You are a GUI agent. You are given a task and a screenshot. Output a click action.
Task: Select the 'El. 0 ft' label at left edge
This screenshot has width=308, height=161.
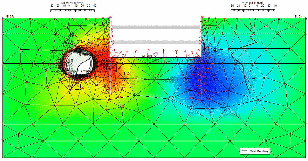click(10, 16)
